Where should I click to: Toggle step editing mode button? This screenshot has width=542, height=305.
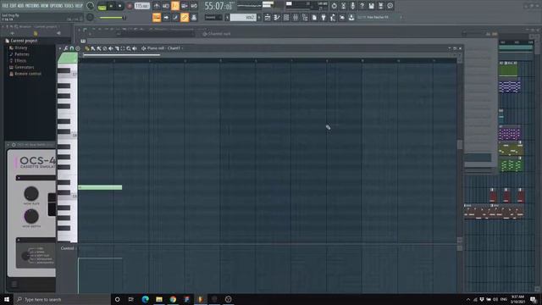[x=175, y=17]
